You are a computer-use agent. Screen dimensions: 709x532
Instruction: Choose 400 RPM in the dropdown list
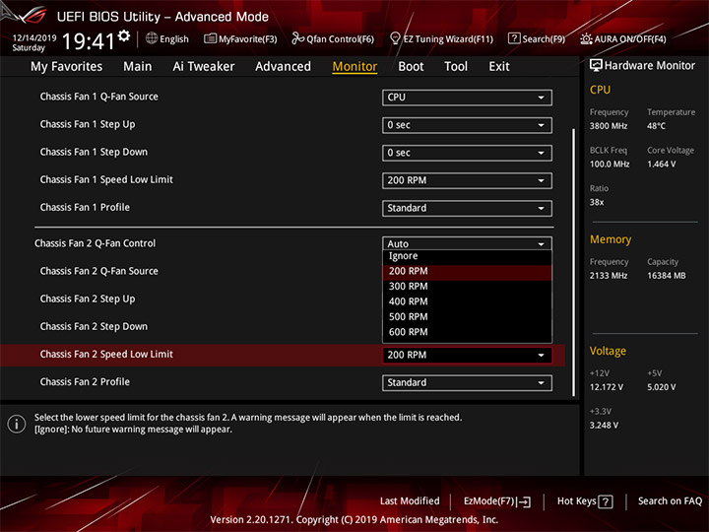[x=467, y=301]
